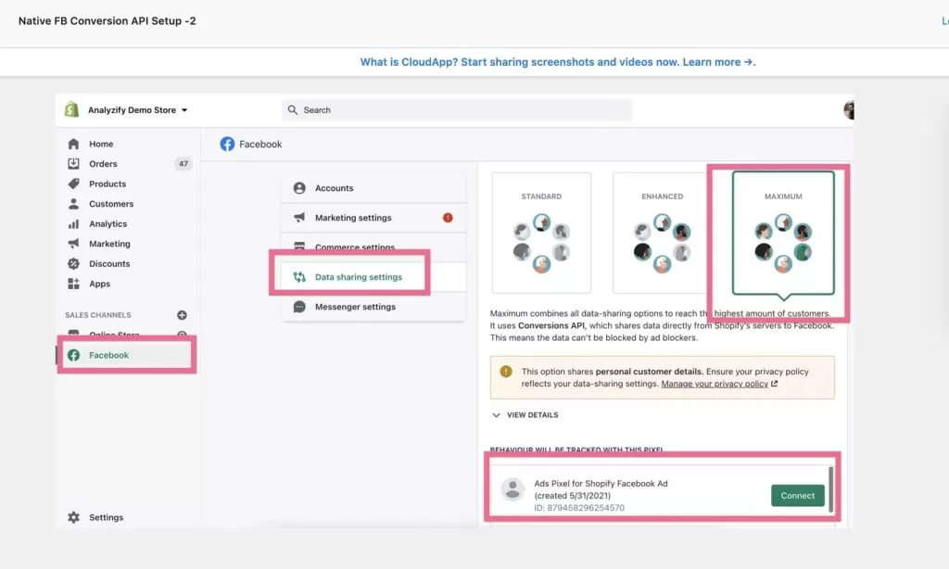949x569 pixels.
Task: Click the Home house icon
Action: coord(74,144)
